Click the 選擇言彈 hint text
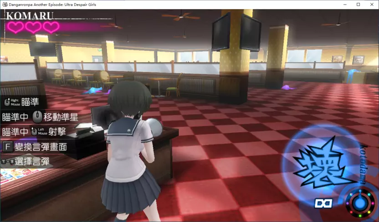 32,161
